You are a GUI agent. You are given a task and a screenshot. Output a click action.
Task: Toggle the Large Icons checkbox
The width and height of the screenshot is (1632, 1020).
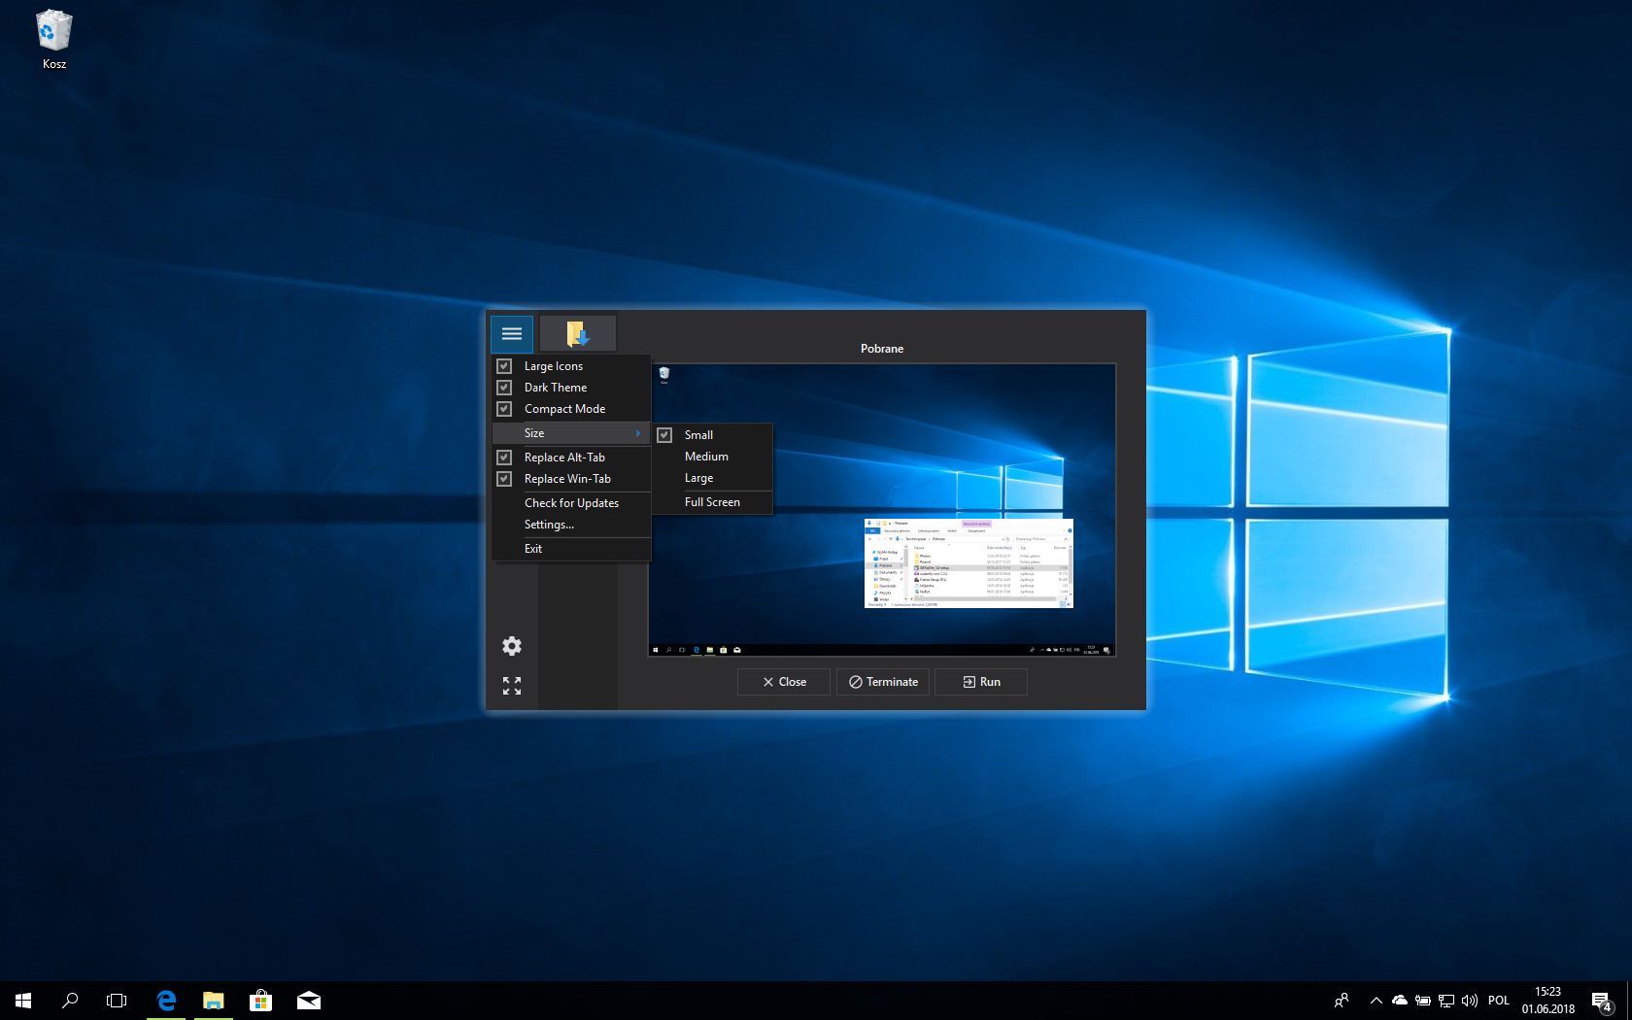point(504,366)
